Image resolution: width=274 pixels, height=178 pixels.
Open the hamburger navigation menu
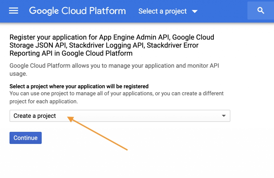(x=14, y=11)
